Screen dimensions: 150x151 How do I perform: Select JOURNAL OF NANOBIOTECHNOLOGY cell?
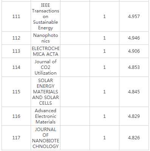(45, 138)
